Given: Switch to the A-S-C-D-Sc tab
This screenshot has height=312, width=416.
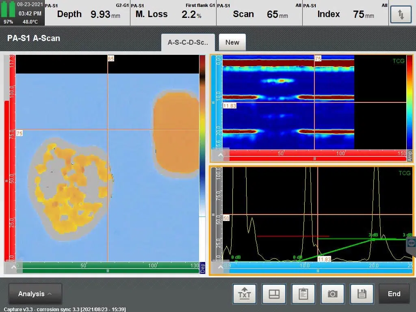Looking at the screenshot, I should click(188, 42).
